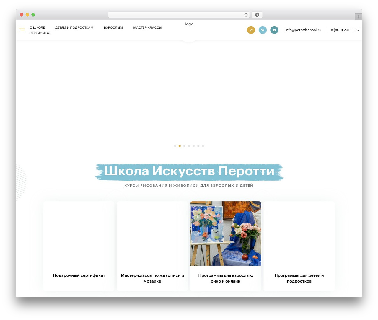Select the active second slide dot
The height and width of the screenshot is (320, 378).
coord(180,146)
